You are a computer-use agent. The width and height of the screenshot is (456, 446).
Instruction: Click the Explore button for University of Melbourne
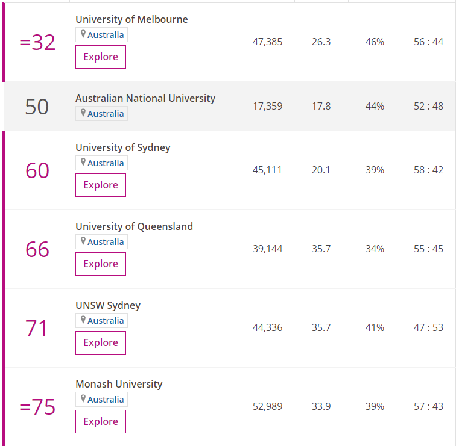(101, 57)
